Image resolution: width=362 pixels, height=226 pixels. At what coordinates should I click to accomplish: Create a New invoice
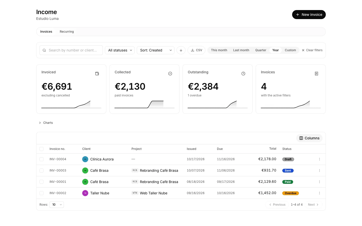[309, 15]
